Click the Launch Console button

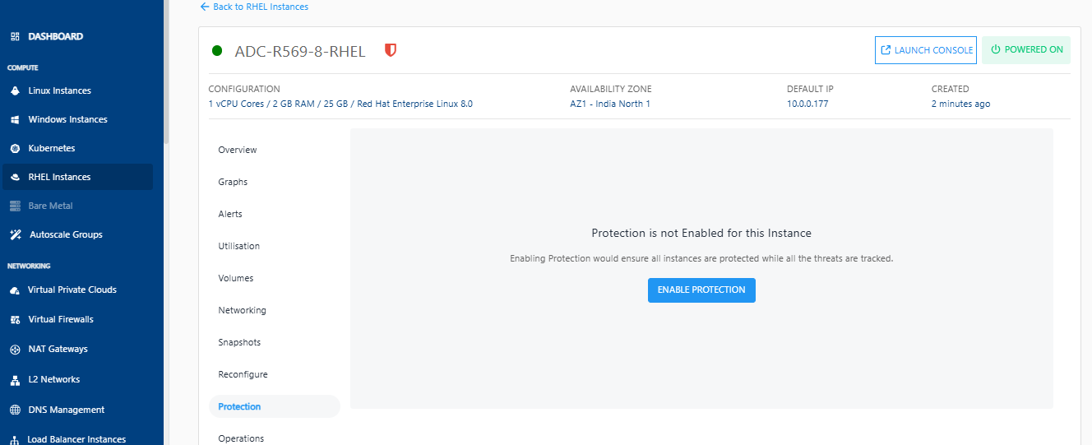[x=926, y=50]
